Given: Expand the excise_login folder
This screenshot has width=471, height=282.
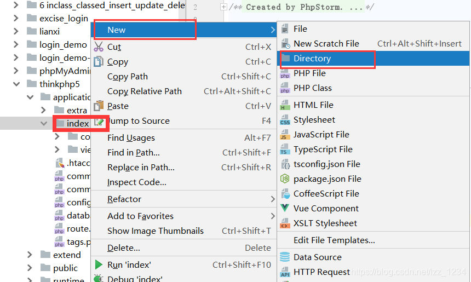Looking at the screenshot, I should [16, 18].
